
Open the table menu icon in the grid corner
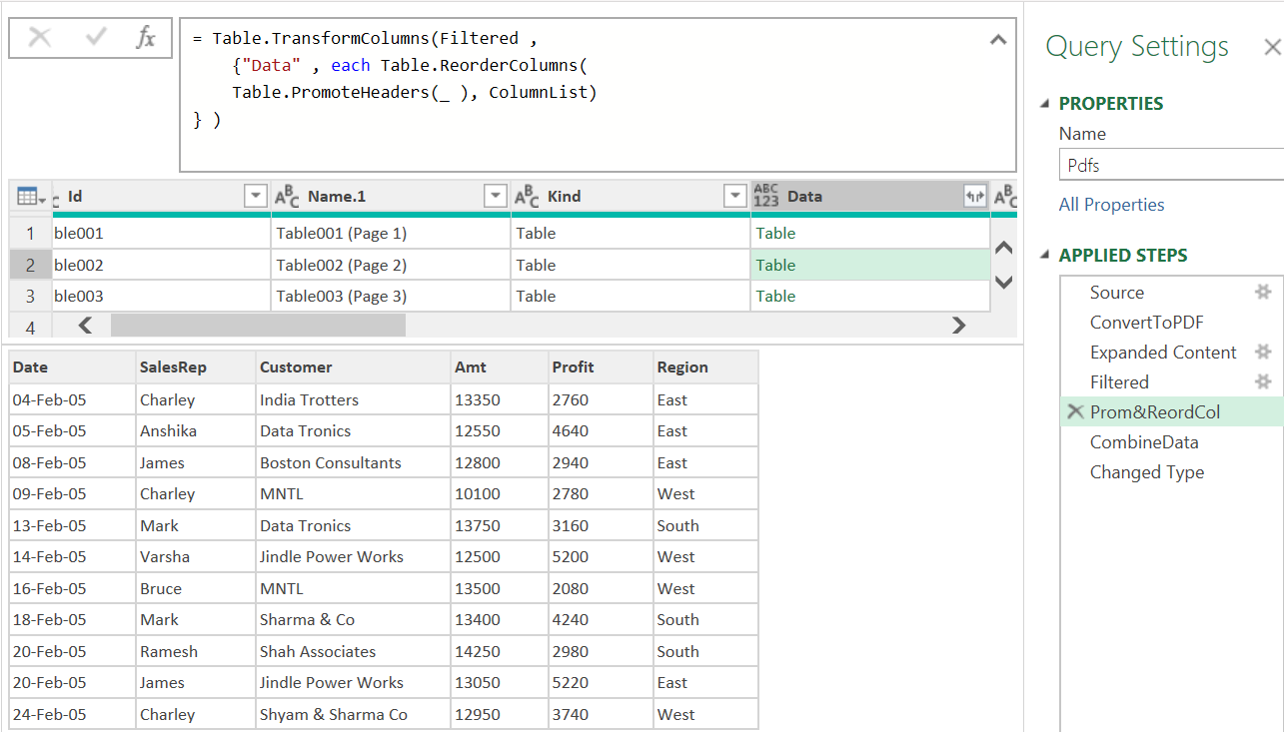tap(31, 197)
